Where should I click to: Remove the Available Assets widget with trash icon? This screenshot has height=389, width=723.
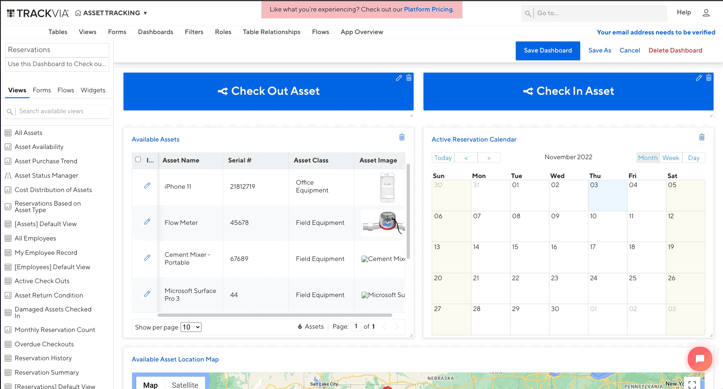tap(402, 137)
